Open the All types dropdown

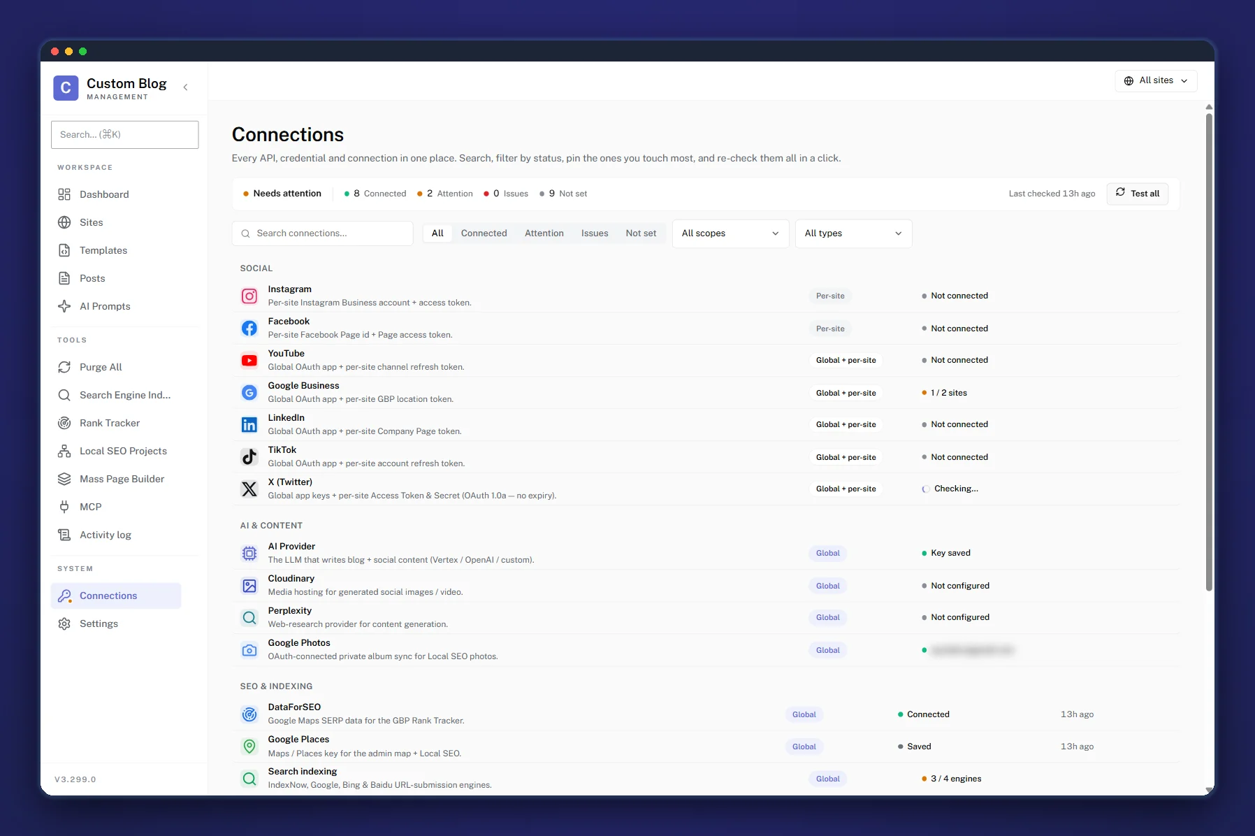853,233
